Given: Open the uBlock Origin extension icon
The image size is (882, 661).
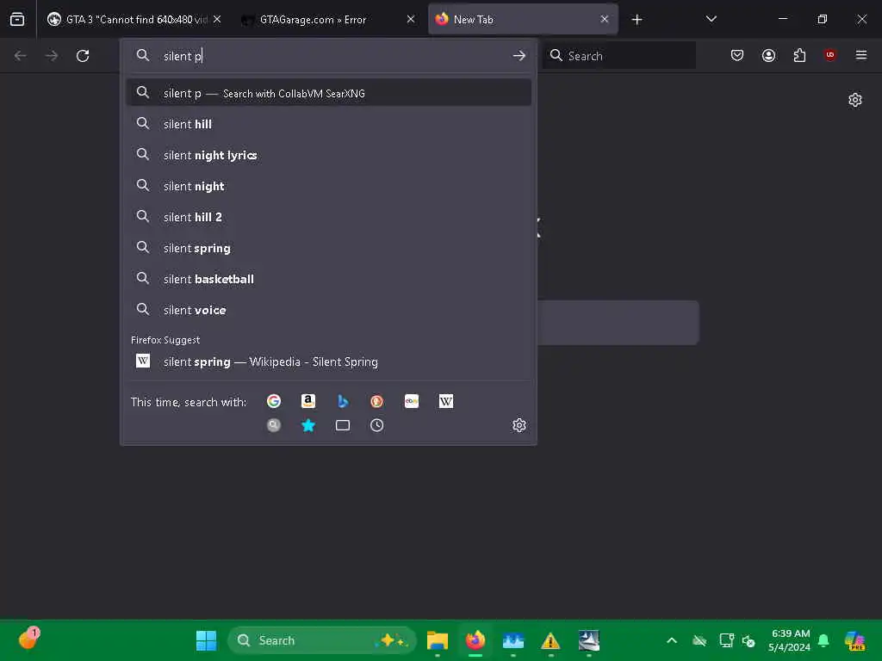Looking at the screenshot, I should tap(830, 55).
